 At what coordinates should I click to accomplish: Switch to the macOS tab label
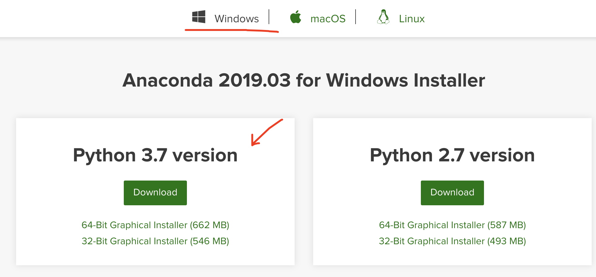tap(328, 19)
